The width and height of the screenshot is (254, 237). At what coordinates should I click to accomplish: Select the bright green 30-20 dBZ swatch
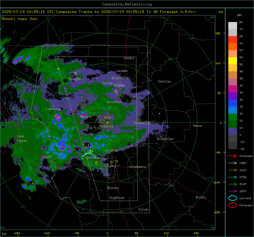pyautogui.click(x=233, y=117)
